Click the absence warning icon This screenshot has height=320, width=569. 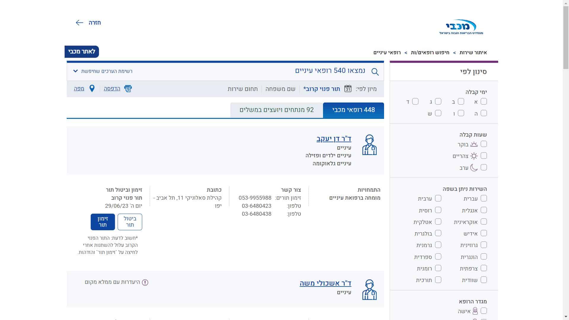tap(145, 282)
